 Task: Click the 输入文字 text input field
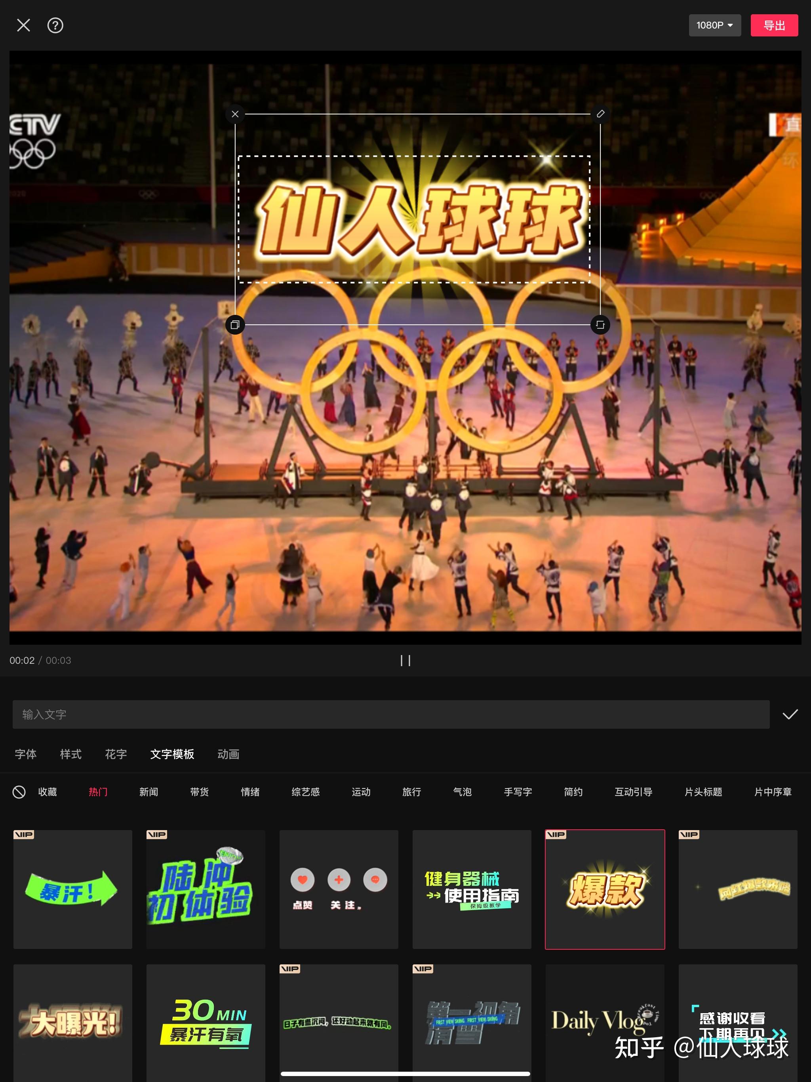[390, 714]
